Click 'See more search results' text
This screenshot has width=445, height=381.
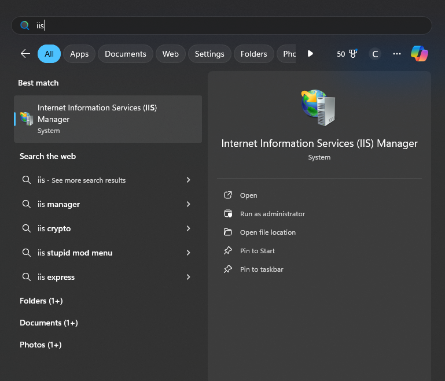(89, 180)
